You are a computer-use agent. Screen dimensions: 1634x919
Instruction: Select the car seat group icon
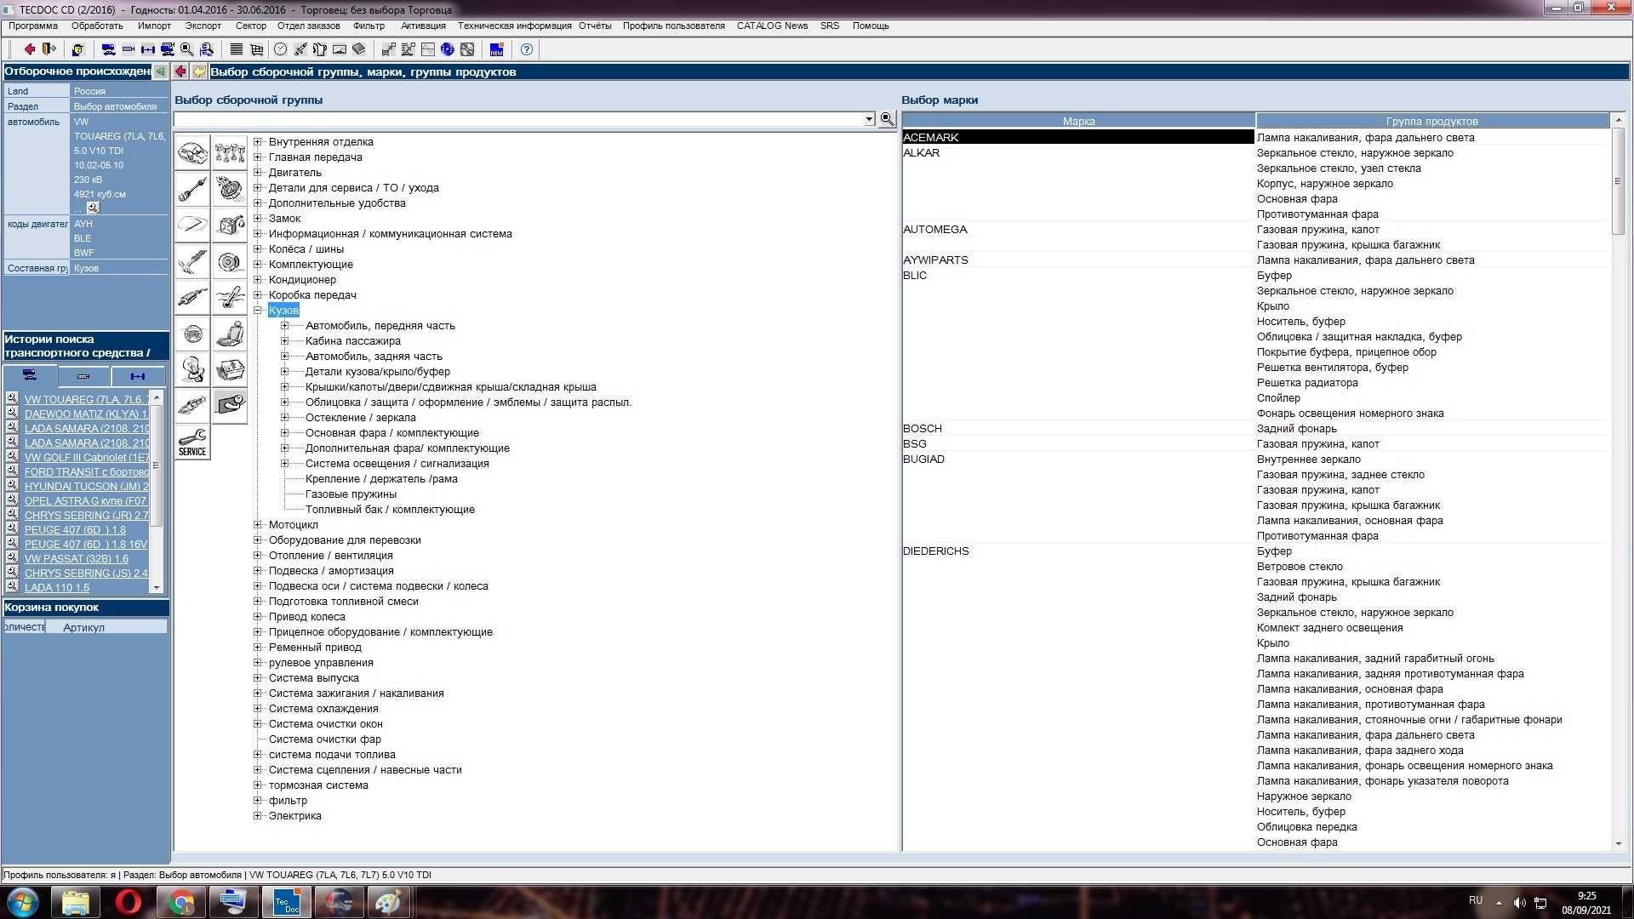click(x=230, y=334)
